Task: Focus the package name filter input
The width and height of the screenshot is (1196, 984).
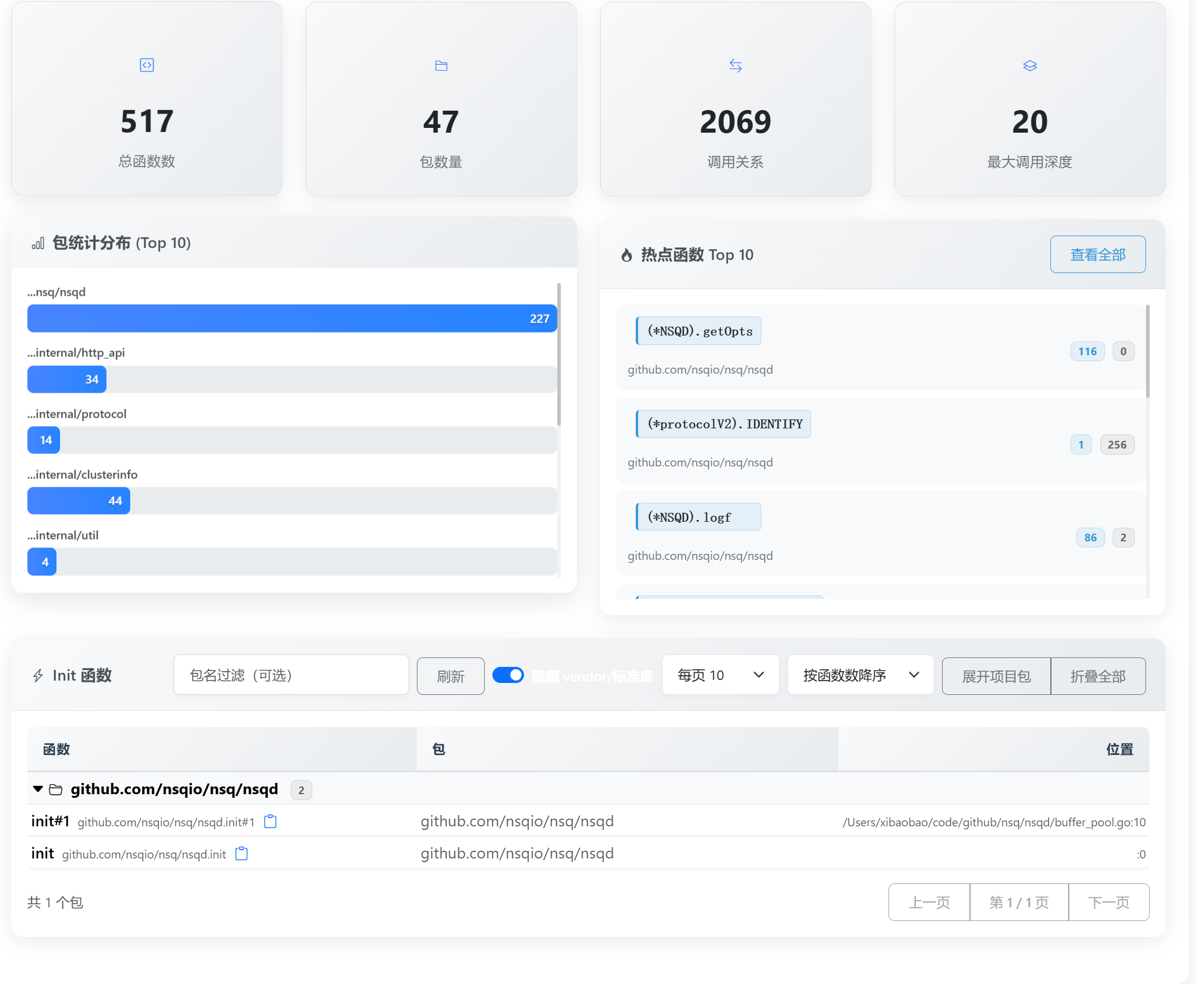Action: 291,675
